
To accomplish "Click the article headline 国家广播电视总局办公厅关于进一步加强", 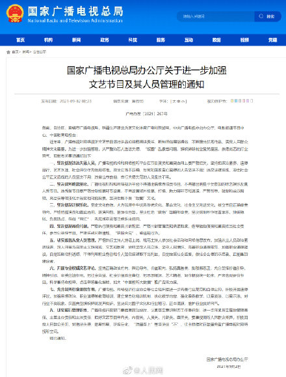I will click(147, 70).
